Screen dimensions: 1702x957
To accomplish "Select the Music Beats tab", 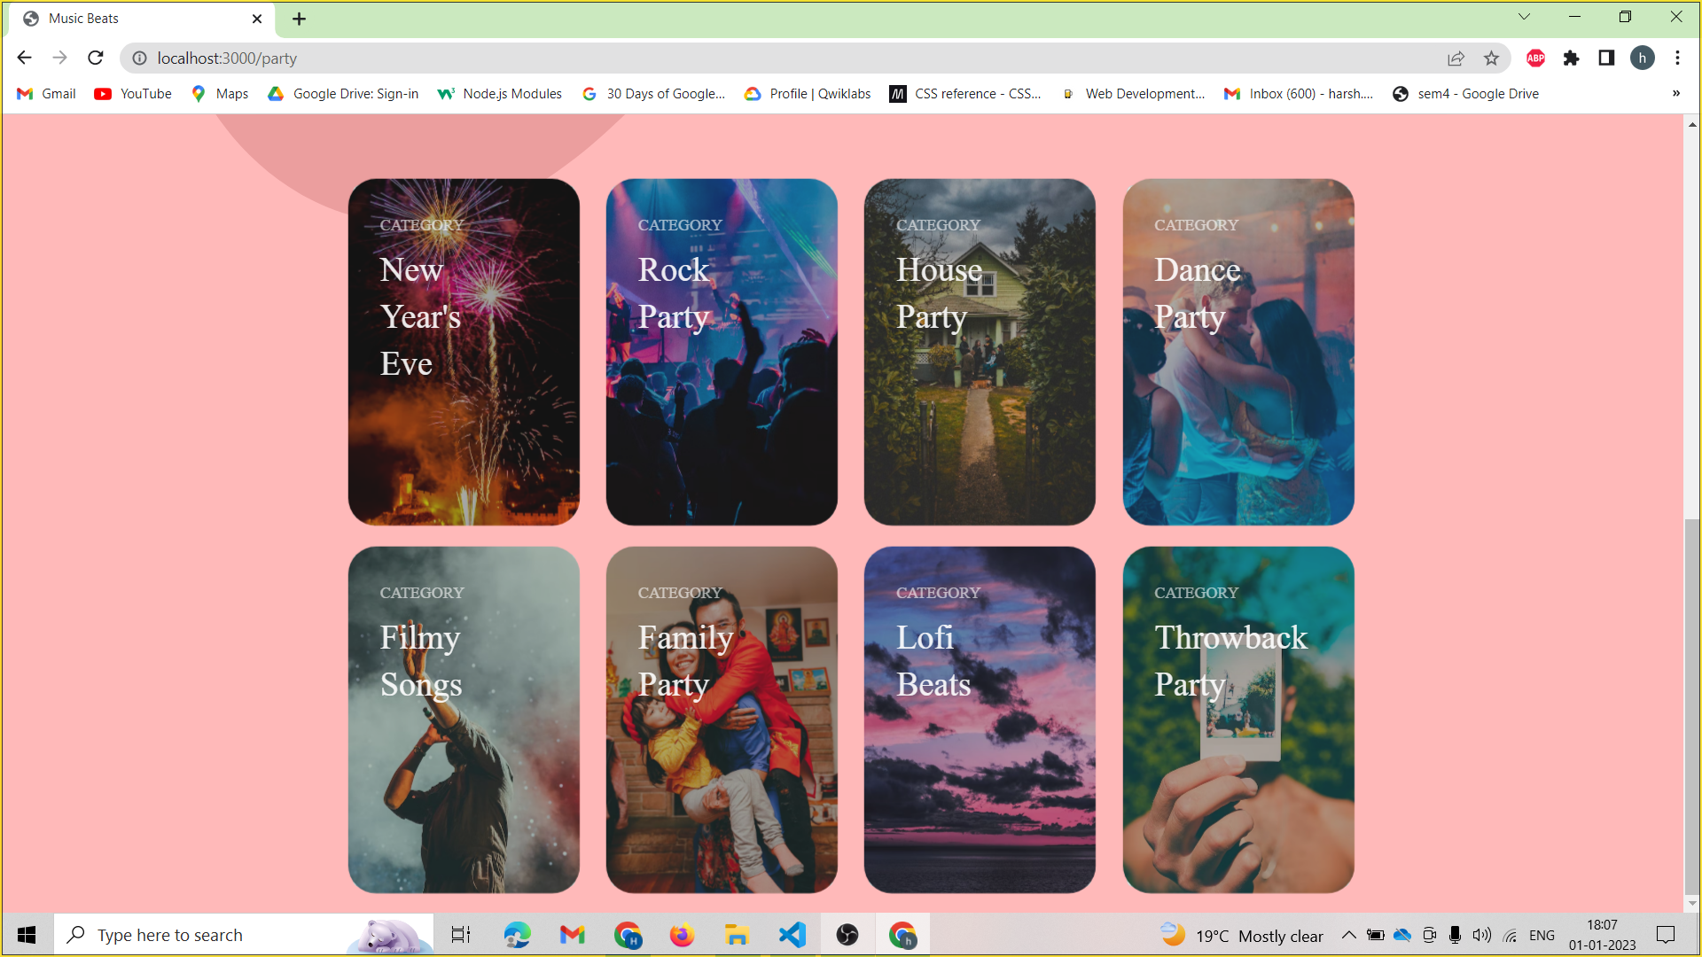I will (133, 19).
